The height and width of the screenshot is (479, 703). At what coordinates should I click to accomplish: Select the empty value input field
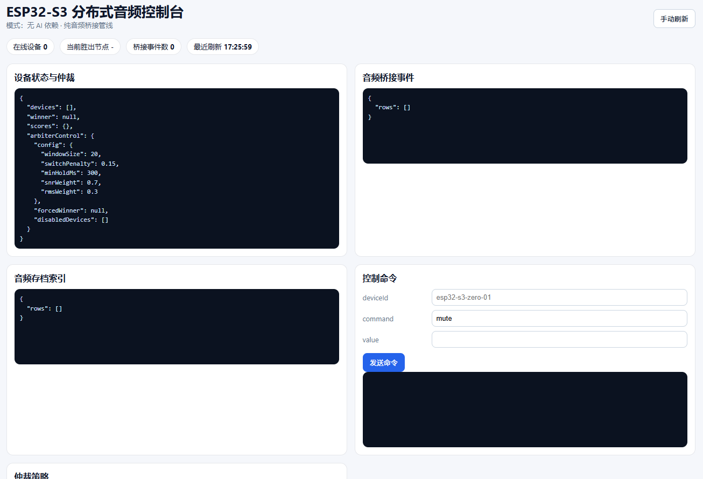tap(559, 340)
